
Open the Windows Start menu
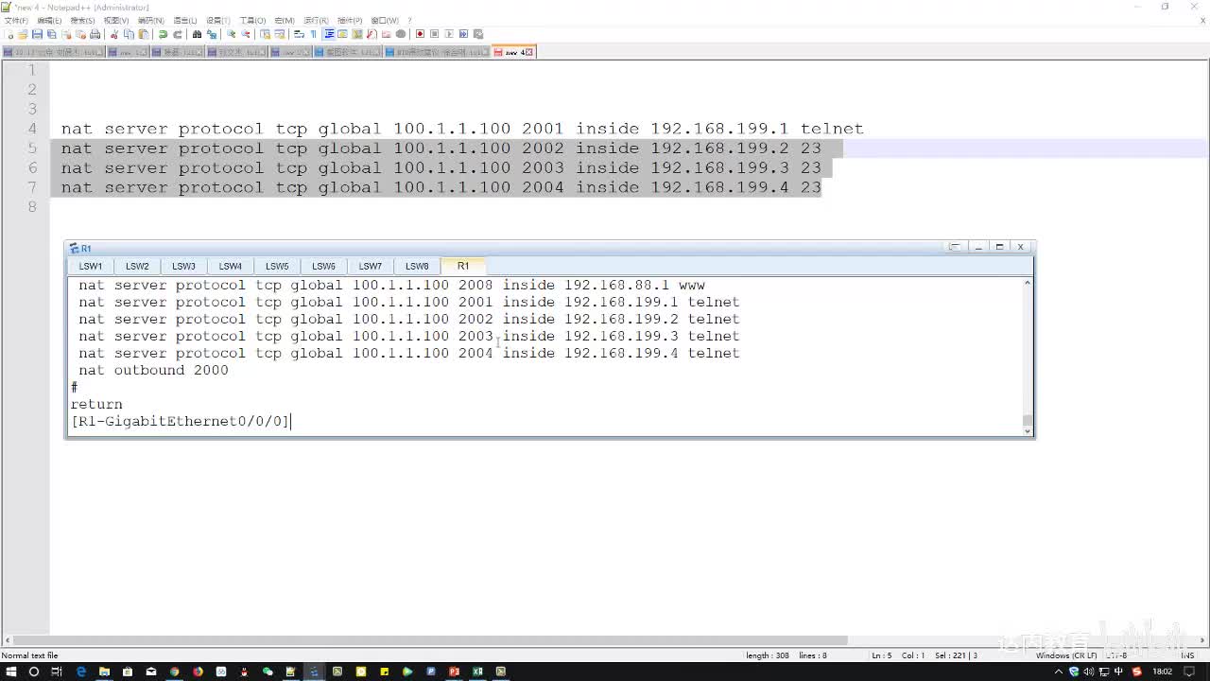pyautogui.click(x=11, y=672)
